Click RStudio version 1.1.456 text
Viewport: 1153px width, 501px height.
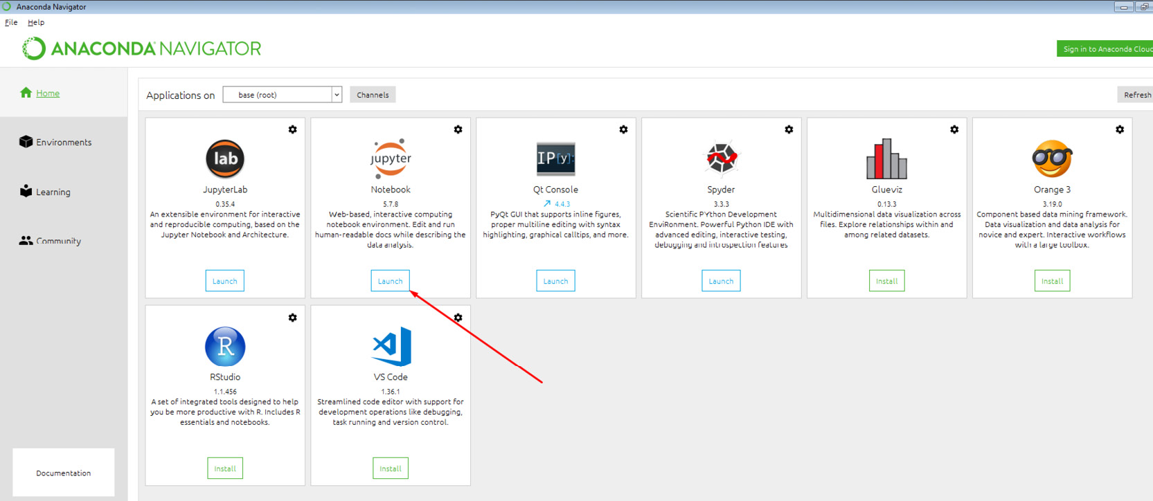pyautogui.click(x=225, y=392)
